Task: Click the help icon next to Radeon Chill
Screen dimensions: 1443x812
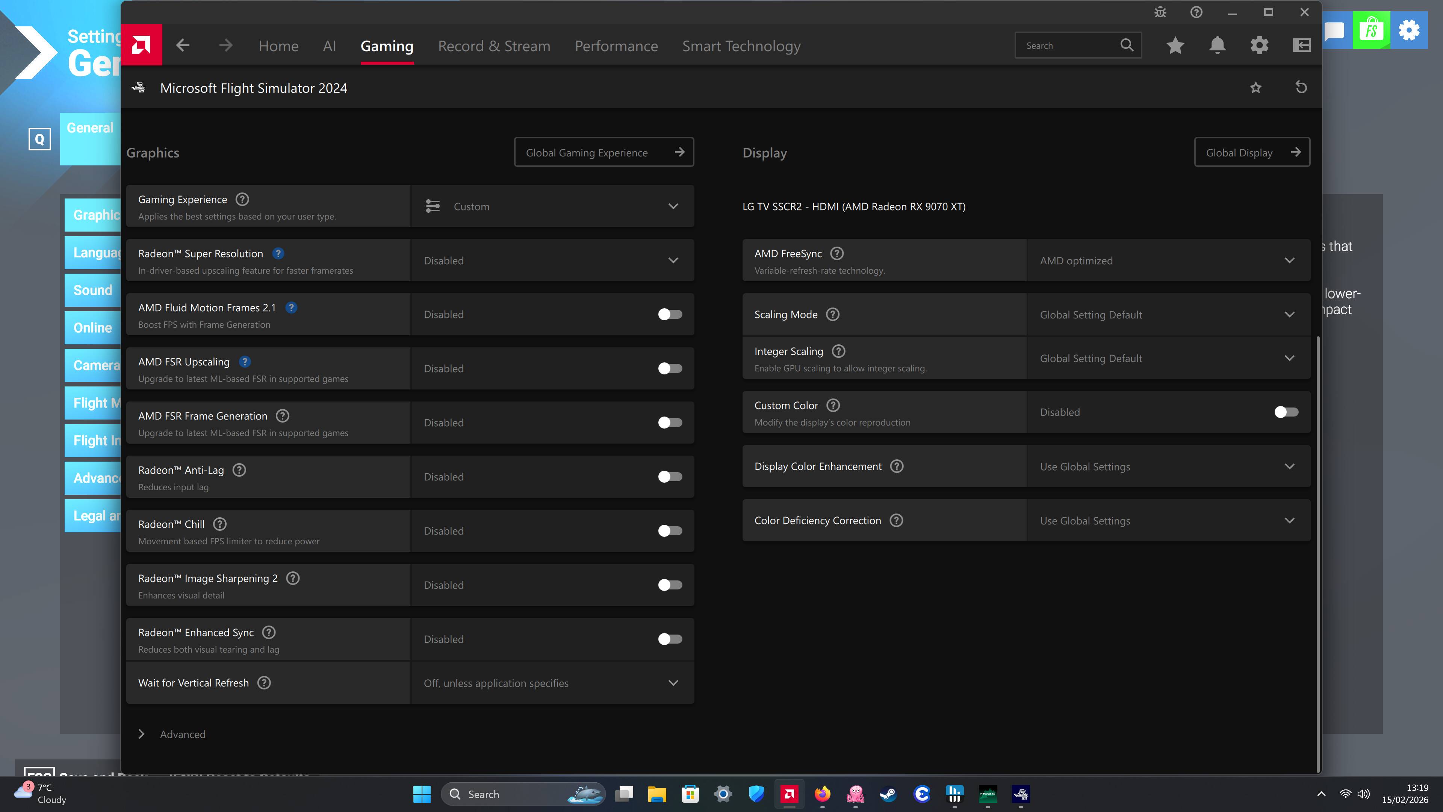Action: 219,524
